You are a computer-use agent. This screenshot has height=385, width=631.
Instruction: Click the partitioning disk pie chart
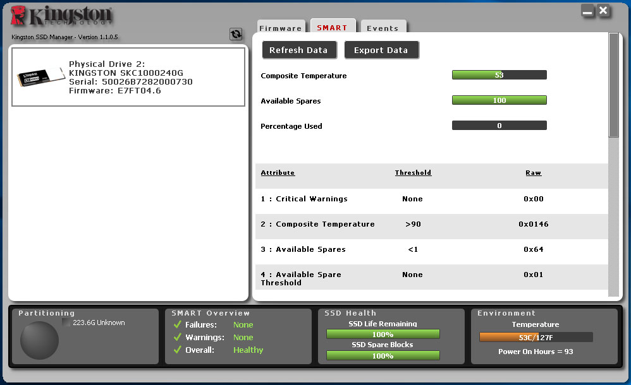point(39,340)
